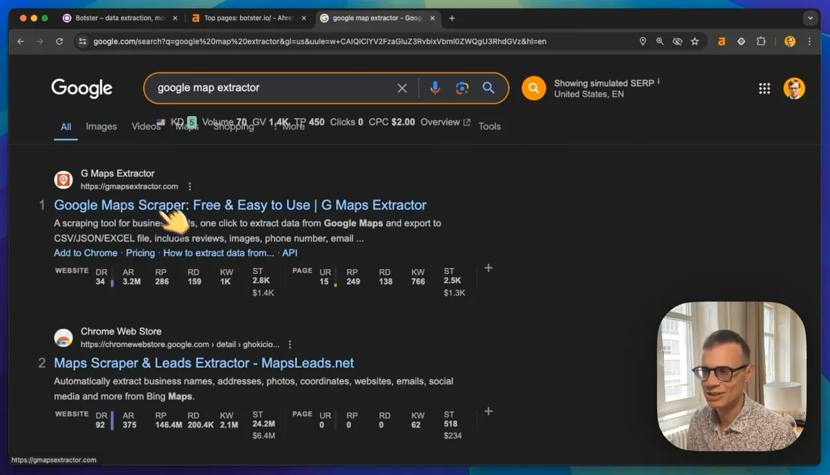Open Maps Scraper & Leads Extractor result
830x475 pixels.
(204, 363)
